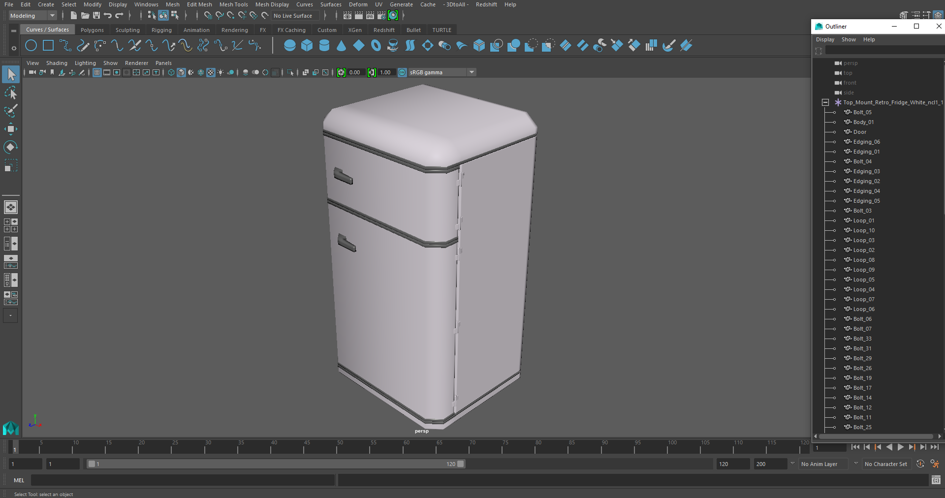The image size is (945, 498).
Task: Select the Lasso tool in toolbox
Action: pos(10,93)
